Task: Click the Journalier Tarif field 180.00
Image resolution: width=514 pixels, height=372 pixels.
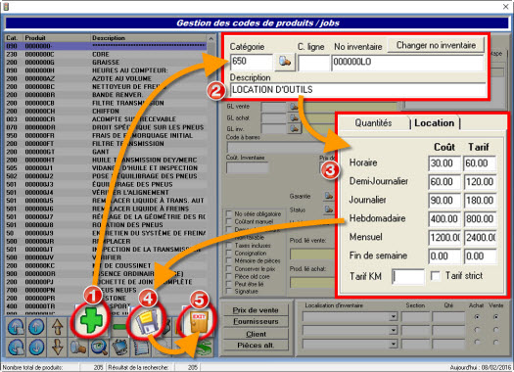Action: click(x=480, y=201)
